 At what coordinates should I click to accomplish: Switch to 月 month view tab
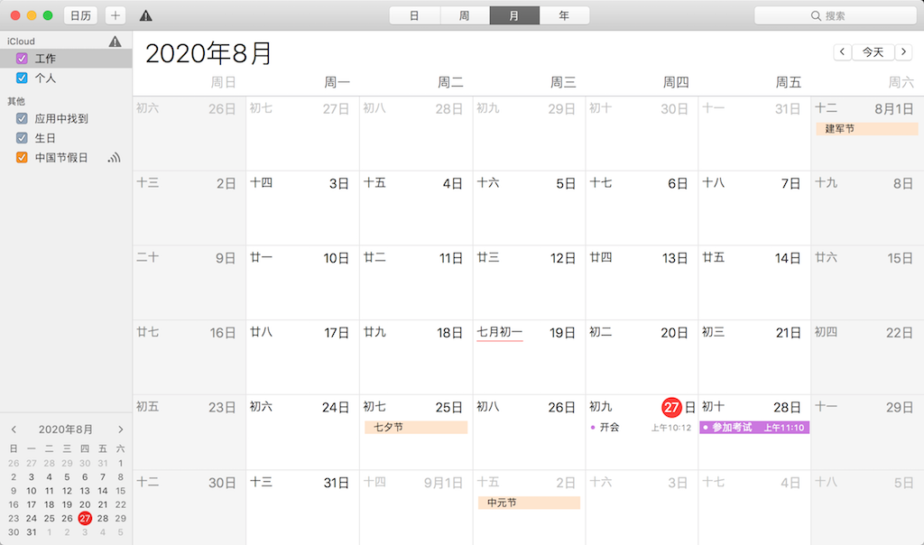point(514,15)
